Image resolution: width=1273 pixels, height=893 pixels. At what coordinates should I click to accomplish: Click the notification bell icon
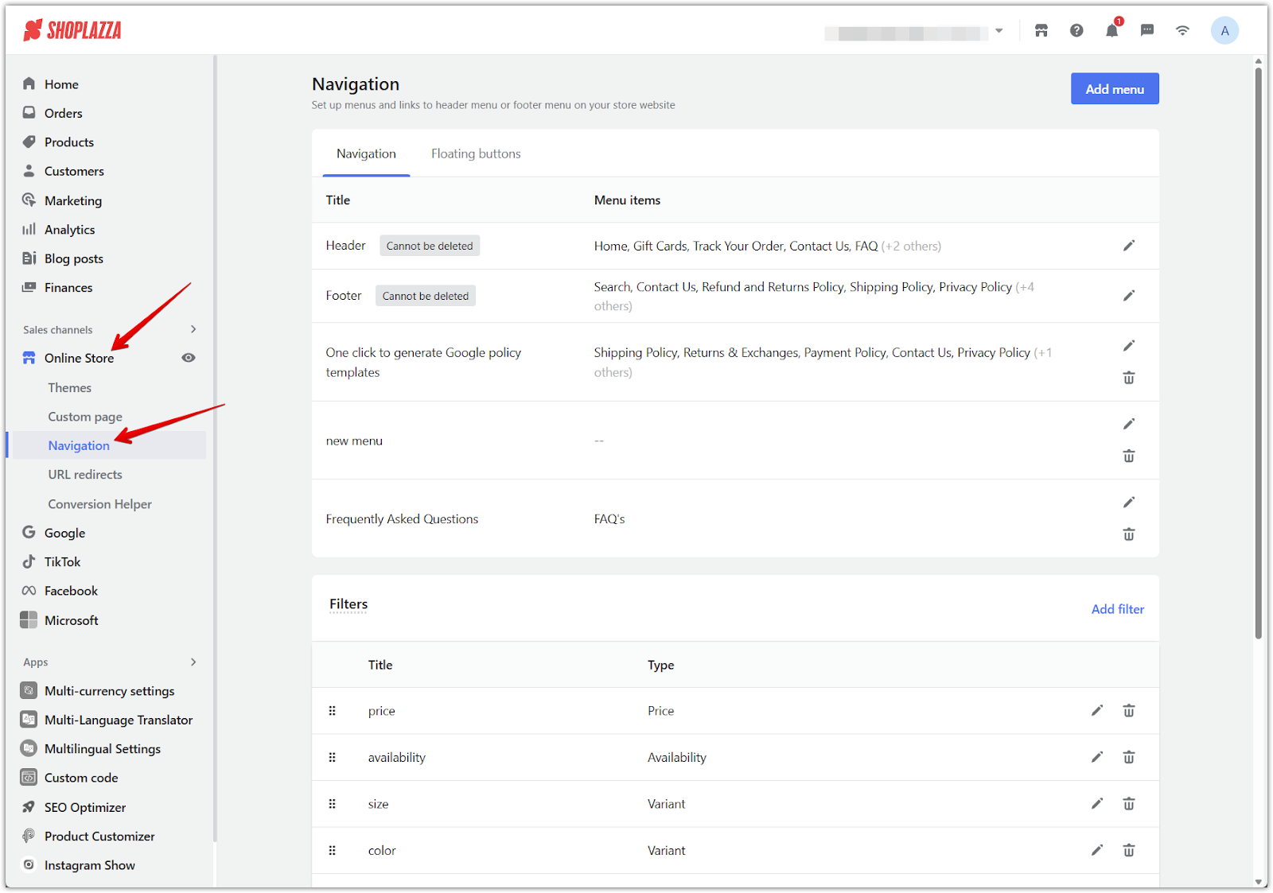pyautogui.click(x=1111, y=31)
